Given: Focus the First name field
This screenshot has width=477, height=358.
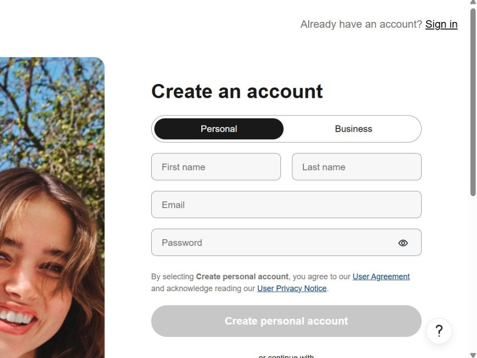Looking at the screenshot, I should pyautogui.click(x=216, y=167).
